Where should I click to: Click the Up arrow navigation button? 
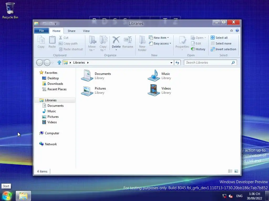59,63
